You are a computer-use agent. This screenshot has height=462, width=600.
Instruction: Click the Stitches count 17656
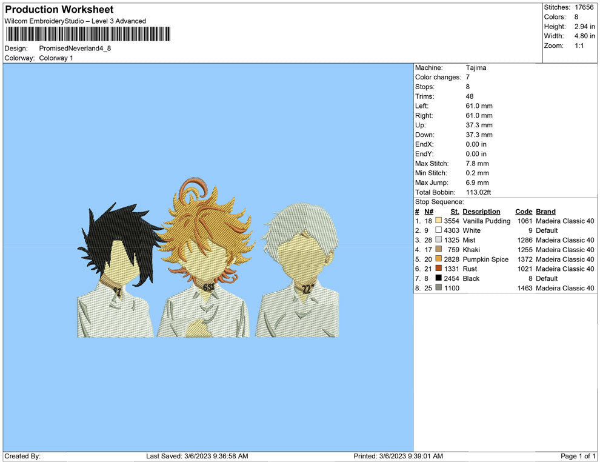(x=584, y=7)
